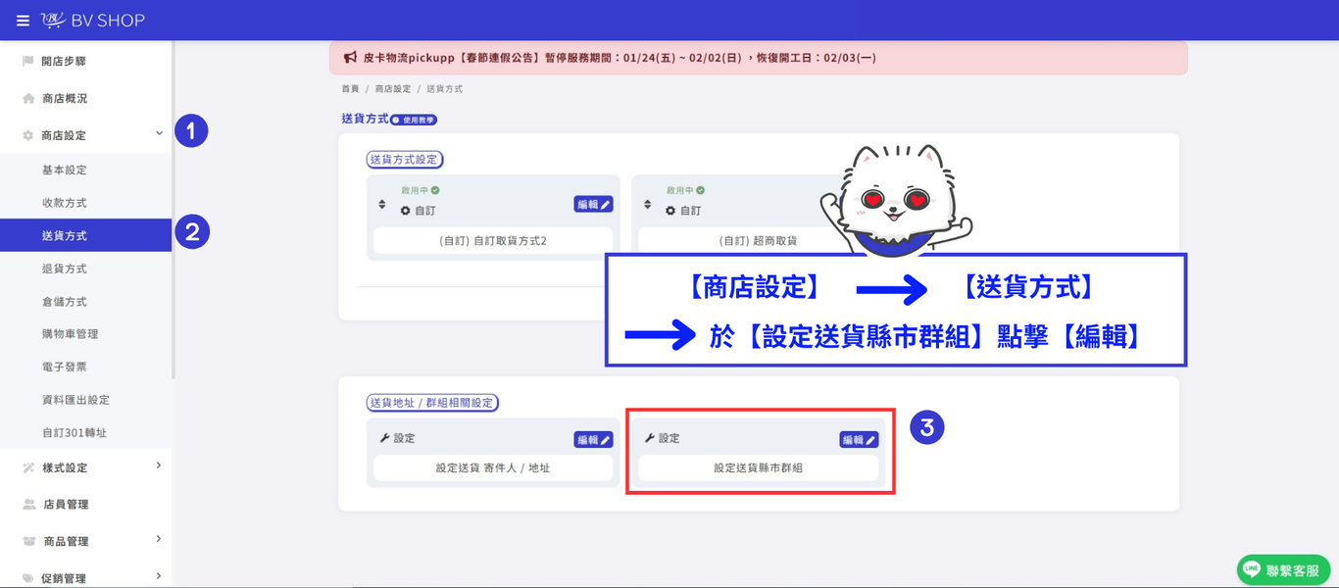Open the BV SHOP logo home
Viewport: 1339px width, 588px height.
coord(91,21)
